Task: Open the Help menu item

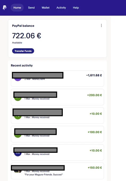Action: (76, 8)
